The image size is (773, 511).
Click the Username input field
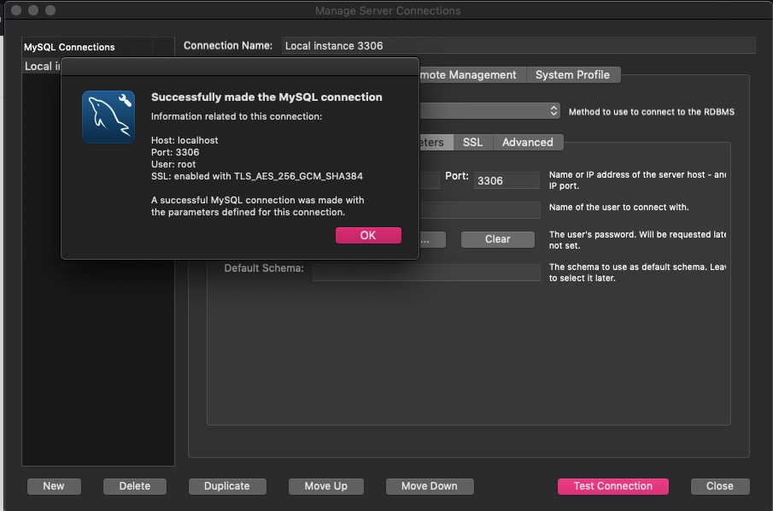coord(480,209)
